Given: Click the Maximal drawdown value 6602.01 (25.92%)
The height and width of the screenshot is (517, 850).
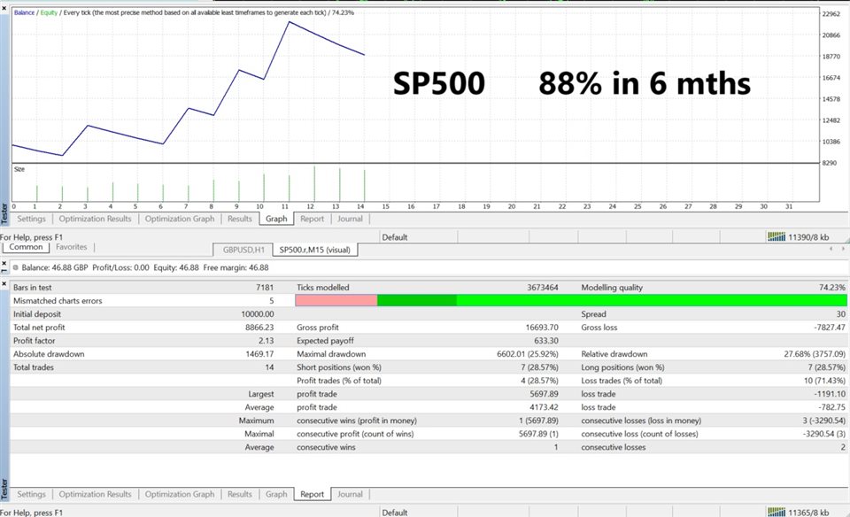Looking at the screenshot, I should coord(528,354).
